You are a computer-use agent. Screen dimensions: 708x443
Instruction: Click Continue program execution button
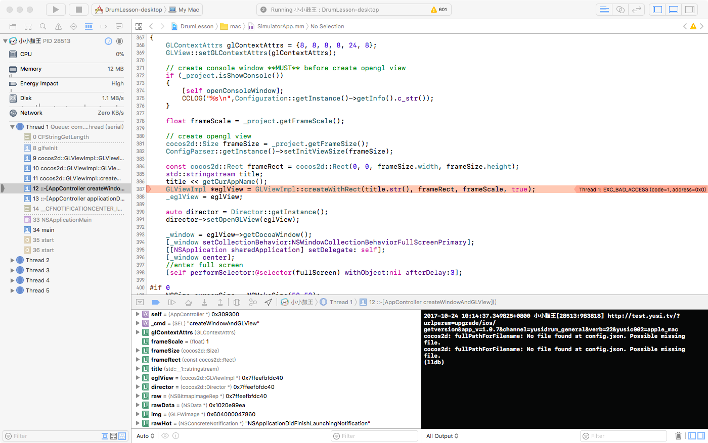[172, 302]
